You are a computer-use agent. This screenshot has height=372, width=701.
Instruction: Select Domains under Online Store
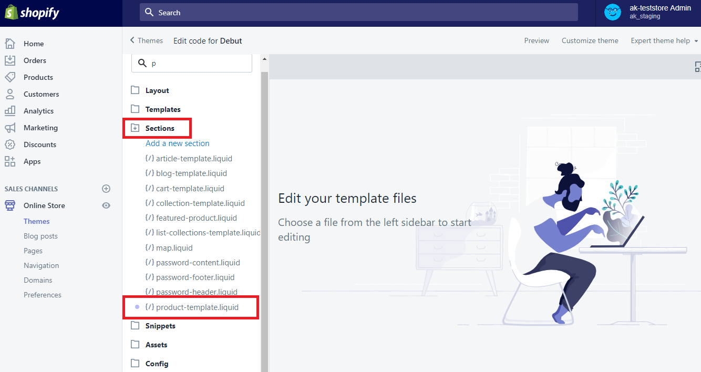pyautogui.click(x=38, y=280)
